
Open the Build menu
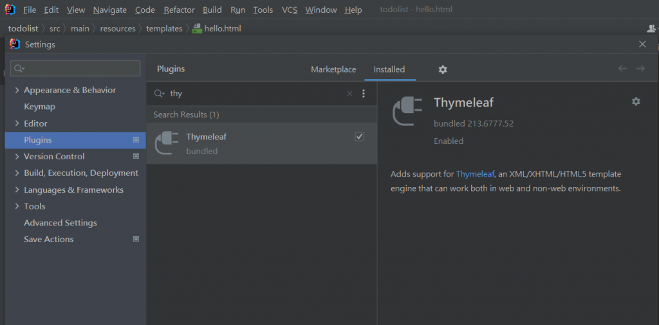click(212, 10)
